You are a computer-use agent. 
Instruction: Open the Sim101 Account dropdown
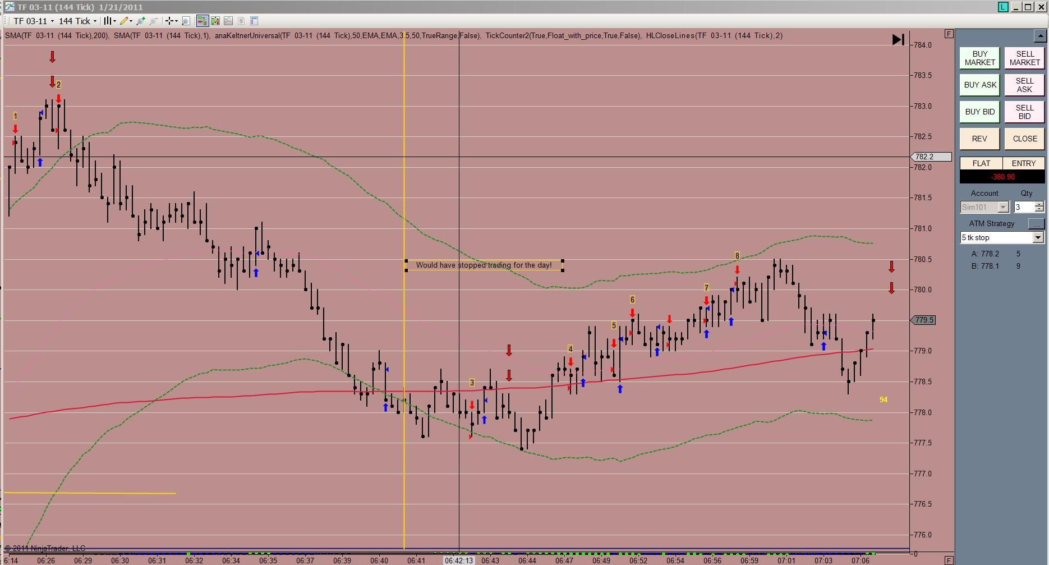(984, 207)
